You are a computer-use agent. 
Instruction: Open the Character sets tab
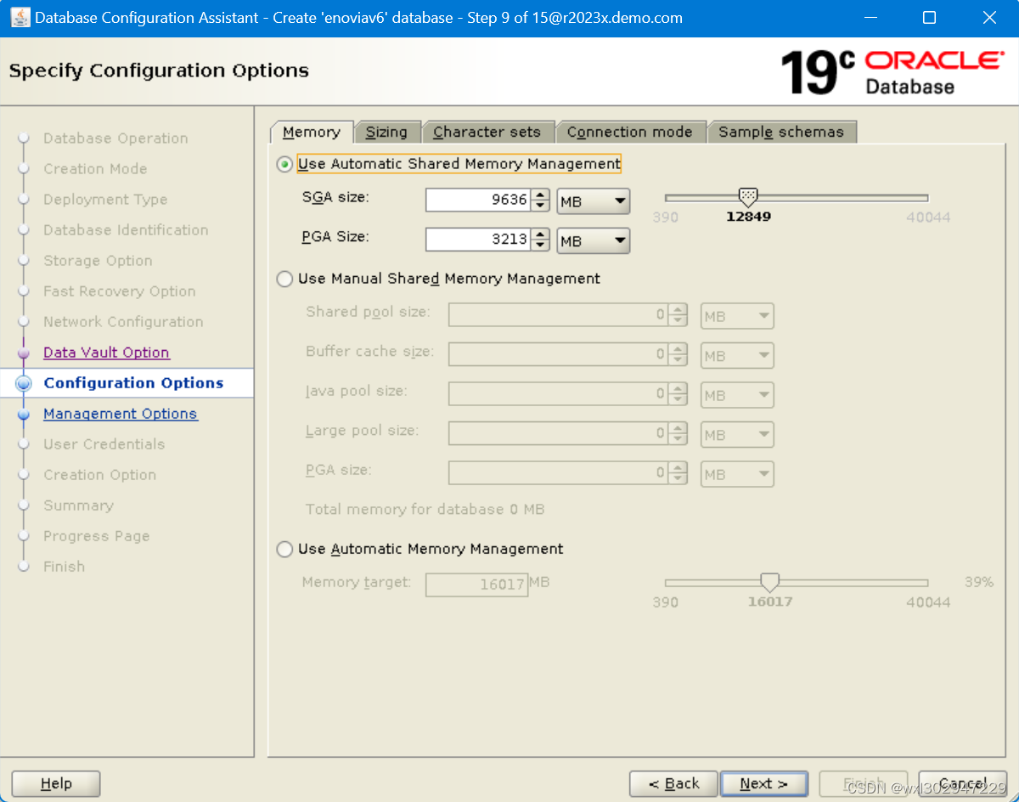coord(487,132)
